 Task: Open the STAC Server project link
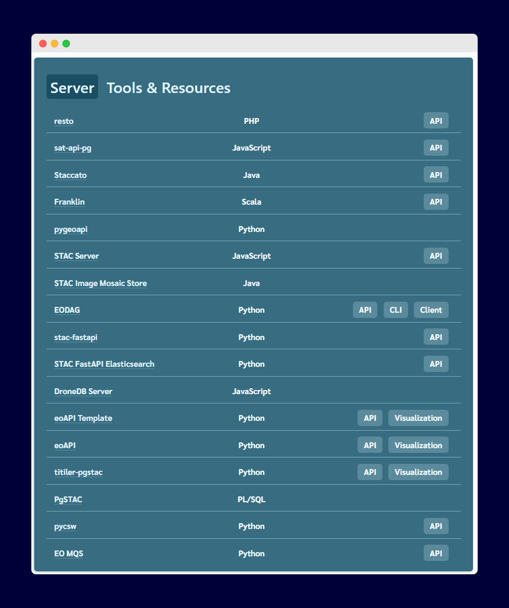click(76, 256)
